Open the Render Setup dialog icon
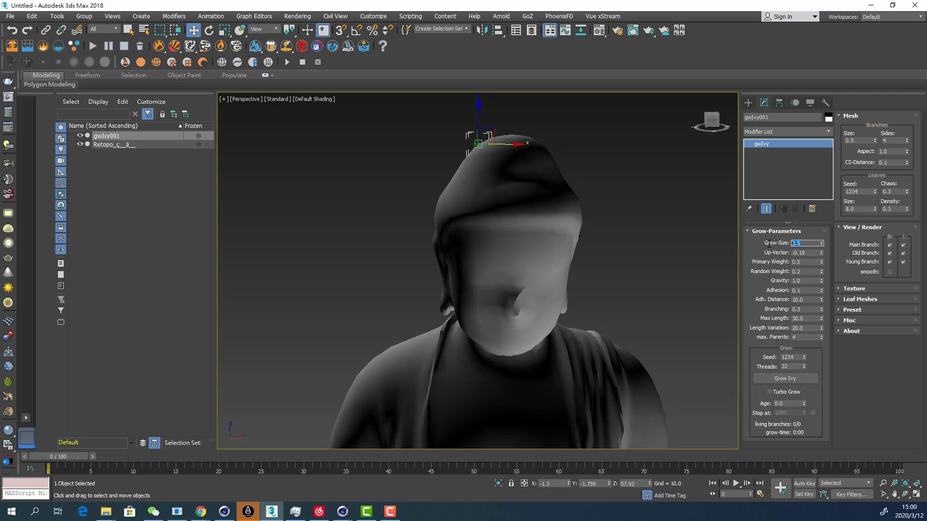 click(x=618, y=30)
